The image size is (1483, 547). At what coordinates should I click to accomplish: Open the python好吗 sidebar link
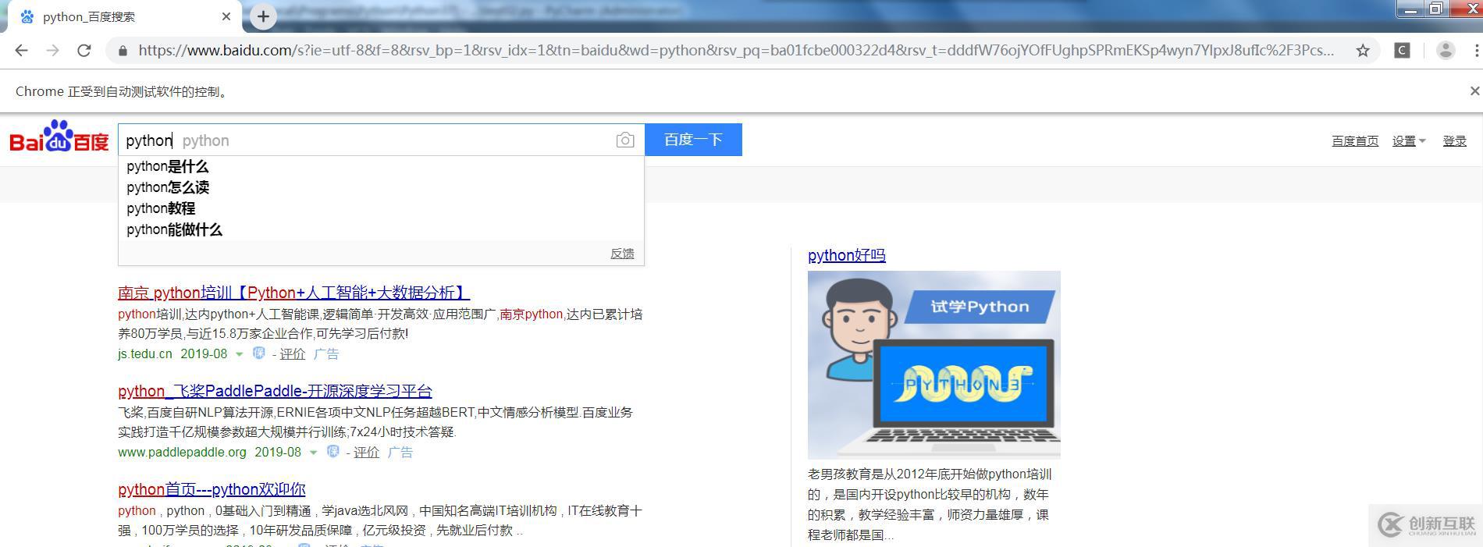846,255
